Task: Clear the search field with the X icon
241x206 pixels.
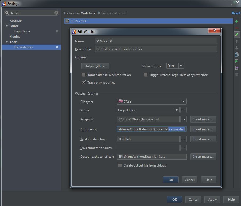Action: pyautogui.click(x=56, y=13)
